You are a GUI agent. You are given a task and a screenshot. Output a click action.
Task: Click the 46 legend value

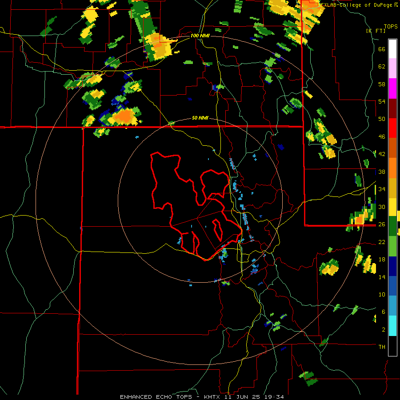click(x=382, y=137)
